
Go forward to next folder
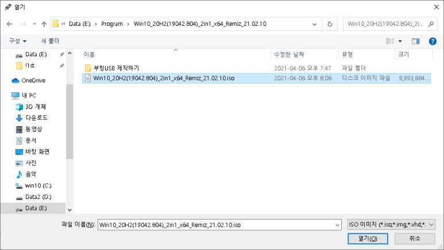tap(23, 24)
